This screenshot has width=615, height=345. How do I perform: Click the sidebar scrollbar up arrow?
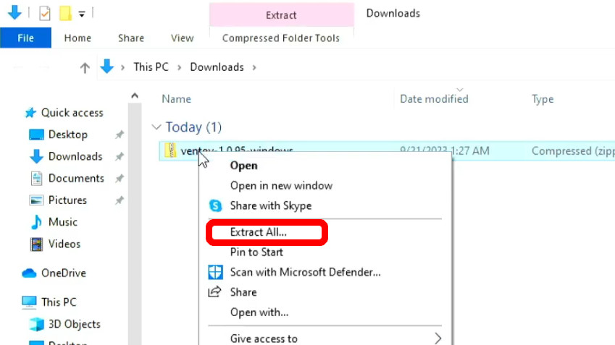[135, 96]
